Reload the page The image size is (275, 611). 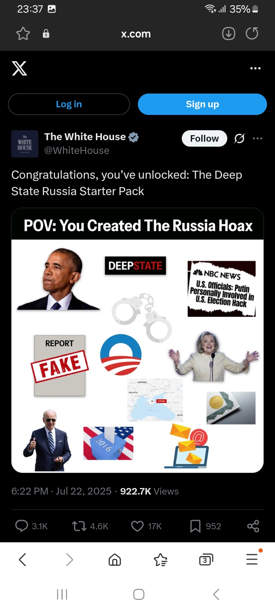click(x=252, y=34)
